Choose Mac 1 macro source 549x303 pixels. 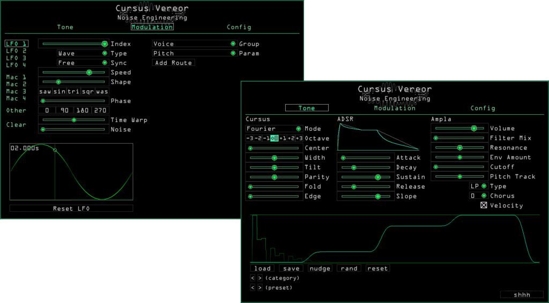(16, 77)
